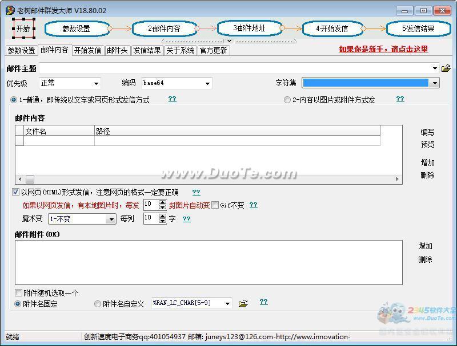
Task: Go to 5发信结果 step bubble
Action: (x=419, y=29)
